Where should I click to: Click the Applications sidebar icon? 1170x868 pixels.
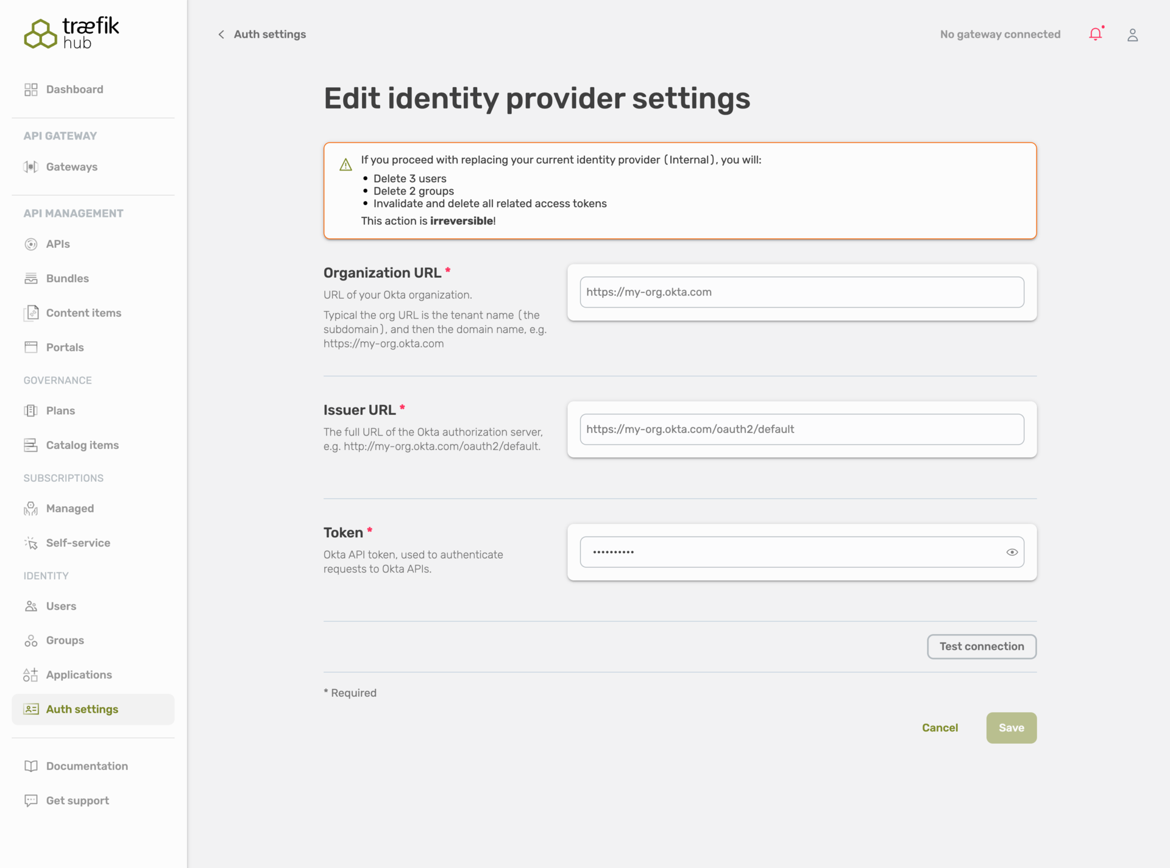[31, 675]
